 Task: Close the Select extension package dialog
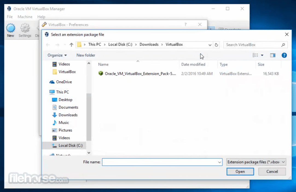[x=287, y=34]
